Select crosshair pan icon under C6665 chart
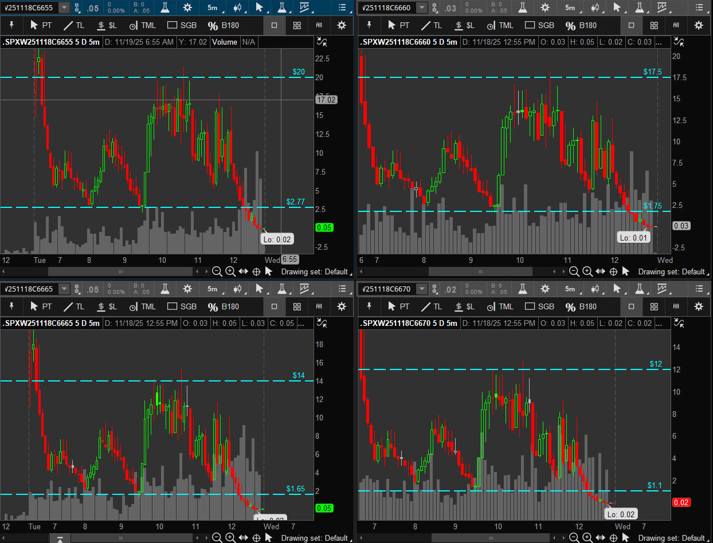The height and width of the screenshot is (543, 713). coord(256,538)
